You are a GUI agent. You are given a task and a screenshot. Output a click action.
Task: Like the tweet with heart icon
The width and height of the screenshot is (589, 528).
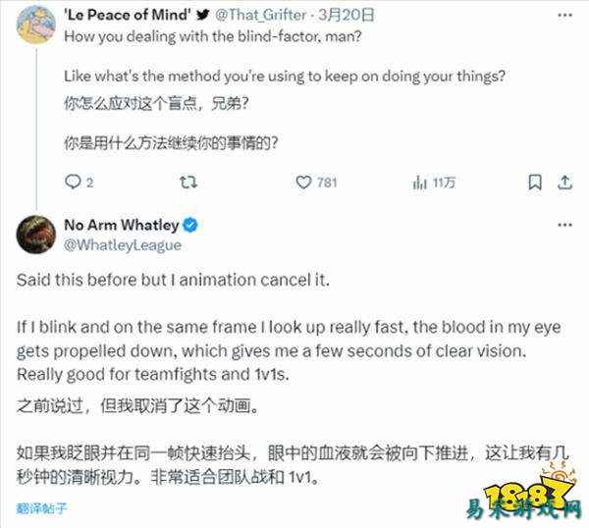click(x=303, y=183)
